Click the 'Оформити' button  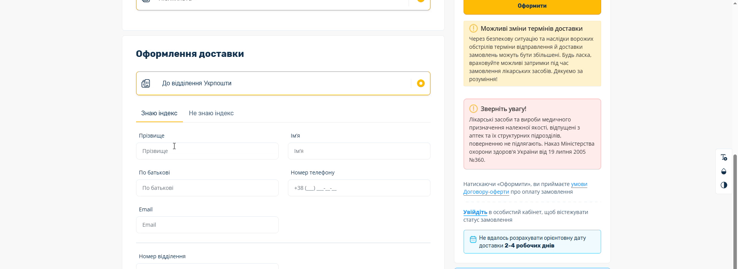(532, 6)
